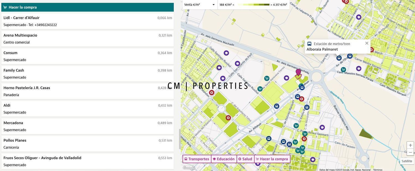Open the Venta €/m² dropdown

[x=200, y=5]
